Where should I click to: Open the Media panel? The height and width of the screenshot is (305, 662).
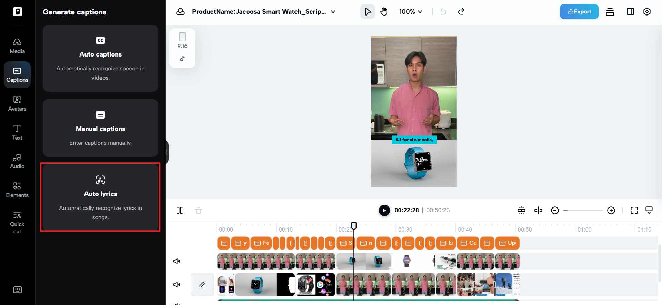tap(17, 46)
